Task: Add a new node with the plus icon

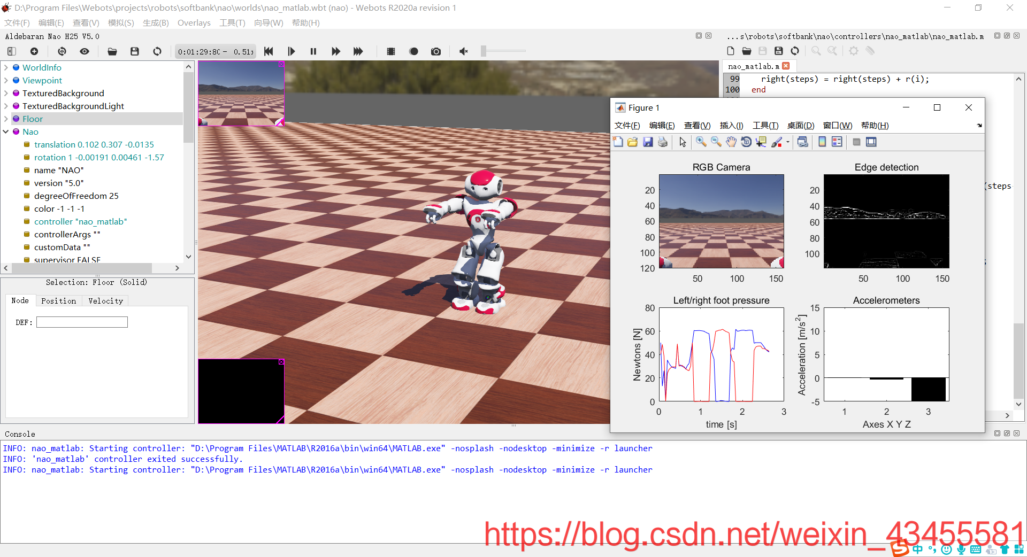Action: click(x=34, y=51)
